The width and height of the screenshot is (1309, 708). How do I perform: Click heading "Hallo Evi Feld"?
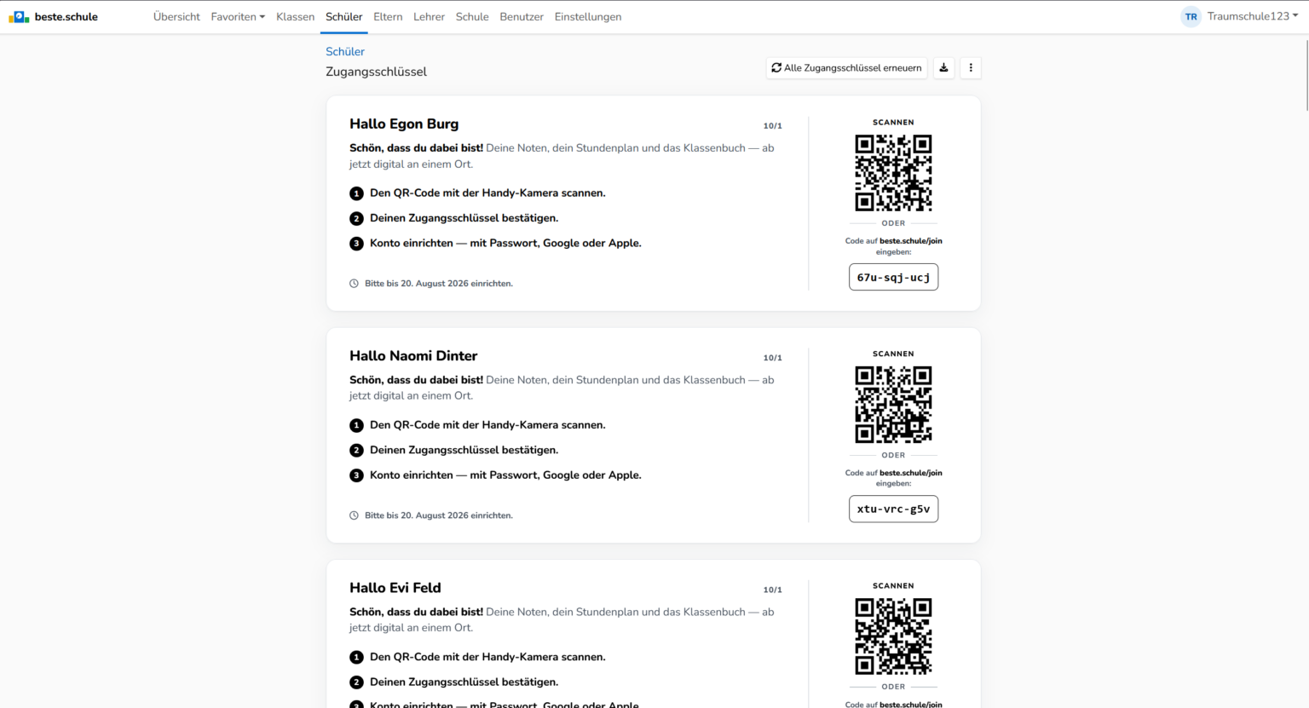[395, 587]
